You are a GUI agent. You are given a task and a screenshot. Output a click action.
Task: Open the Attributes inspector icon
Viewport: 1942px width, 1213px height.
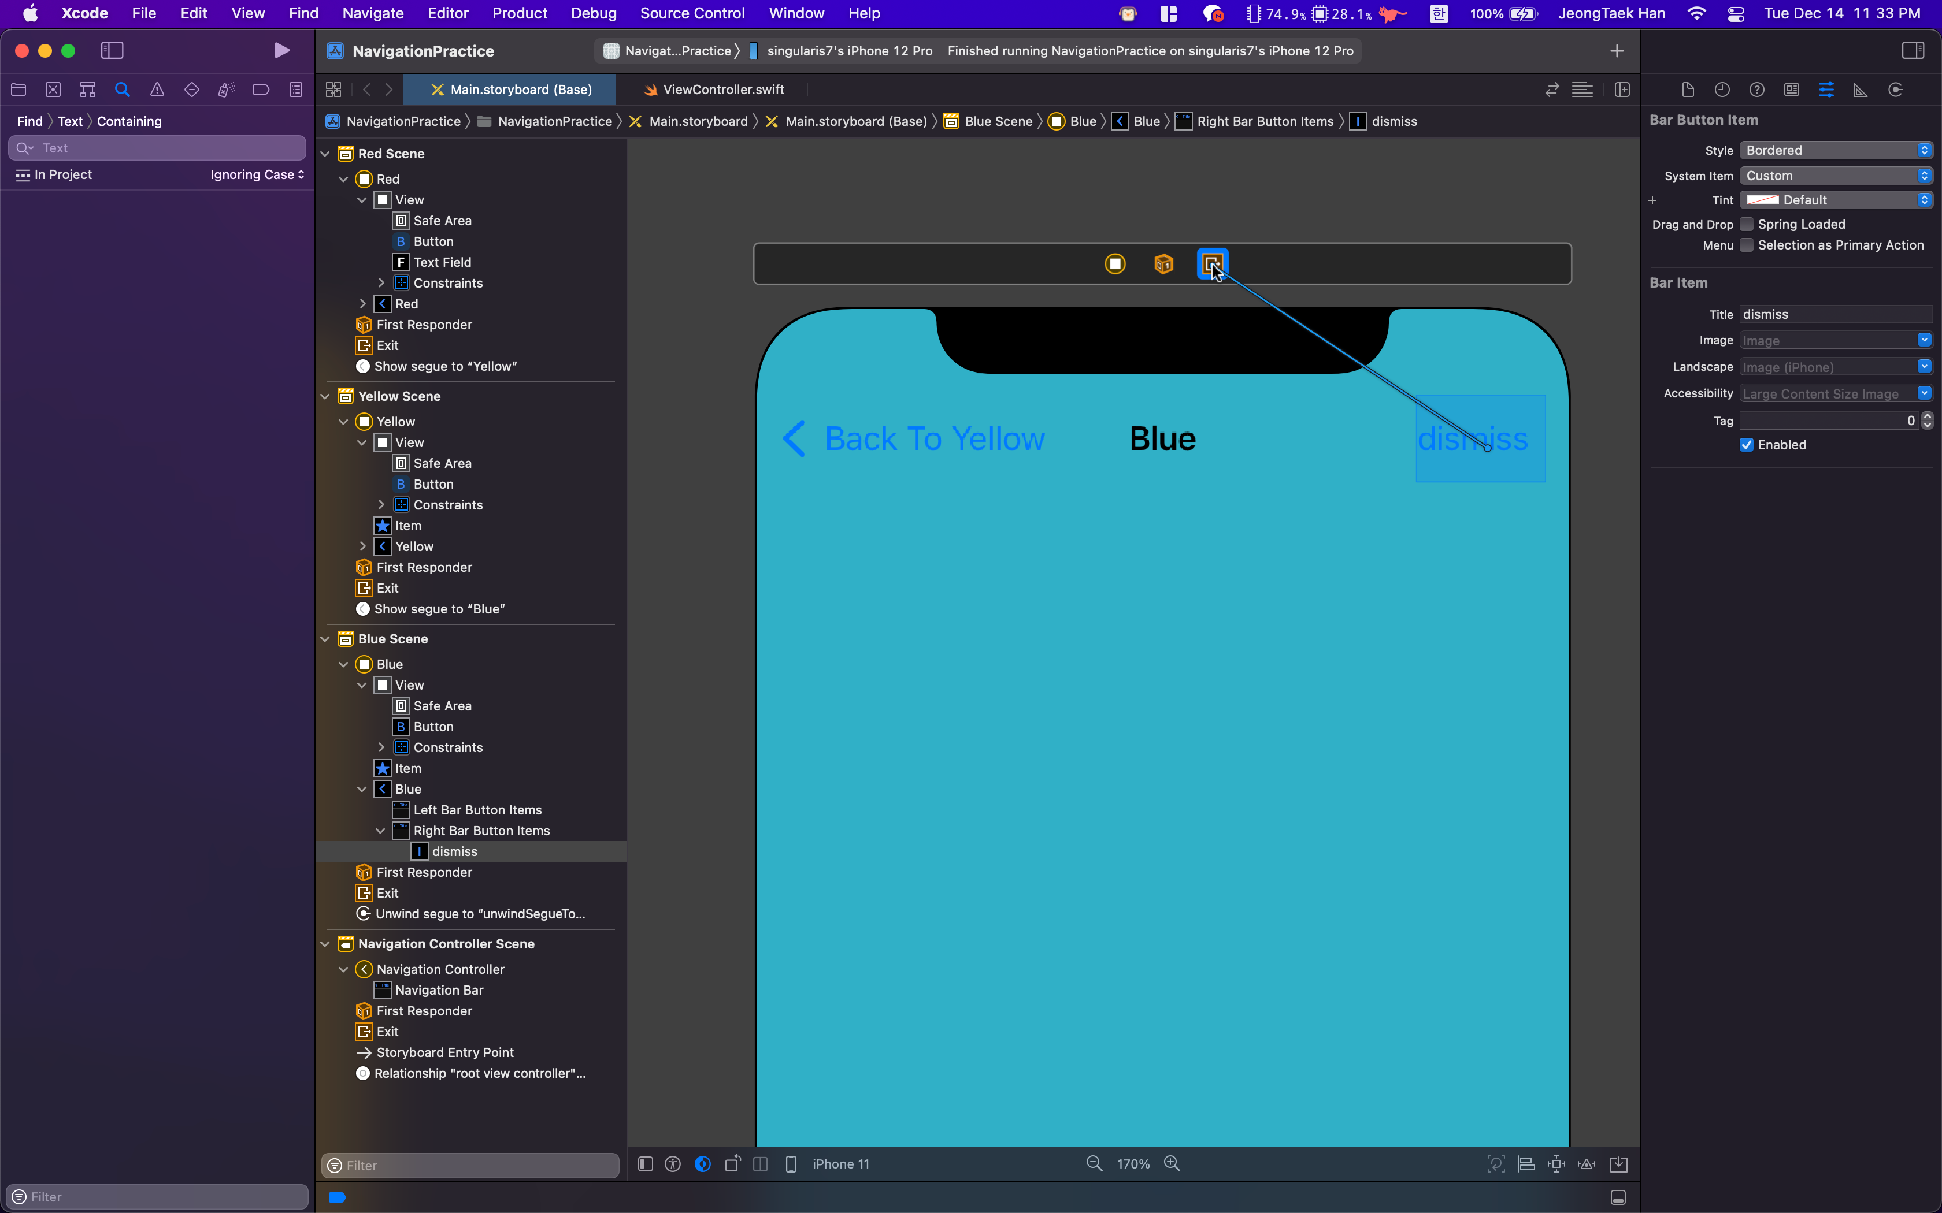pos(1826,90)
